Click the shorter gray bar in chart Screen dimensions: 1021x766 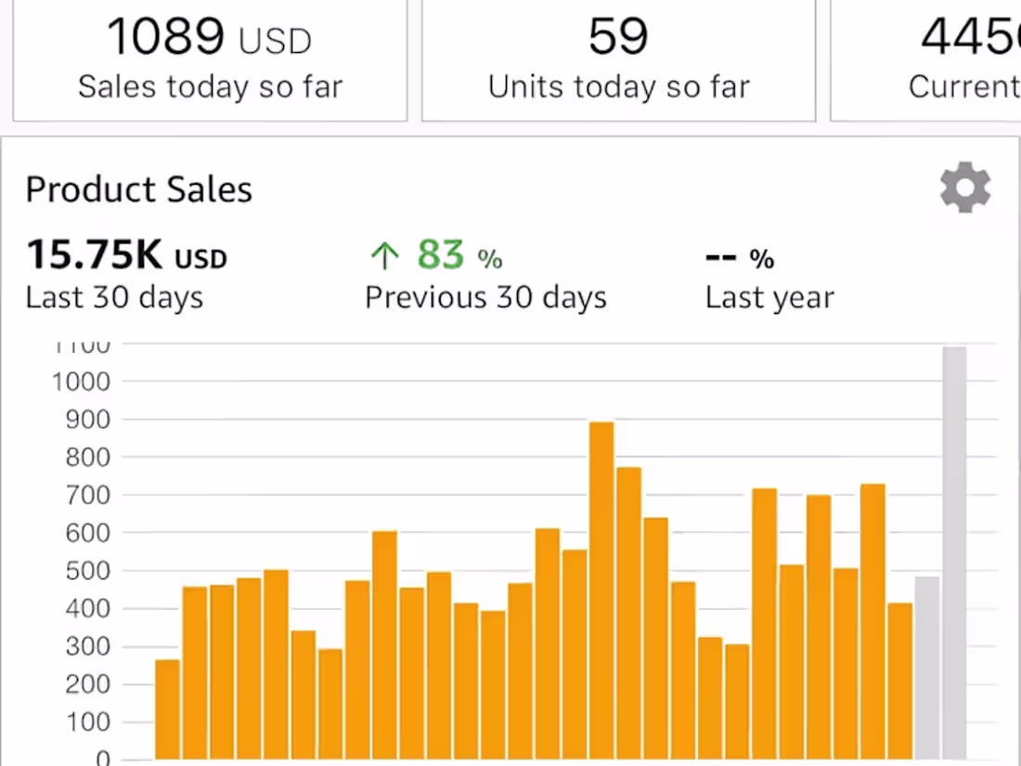click(926, 667)
